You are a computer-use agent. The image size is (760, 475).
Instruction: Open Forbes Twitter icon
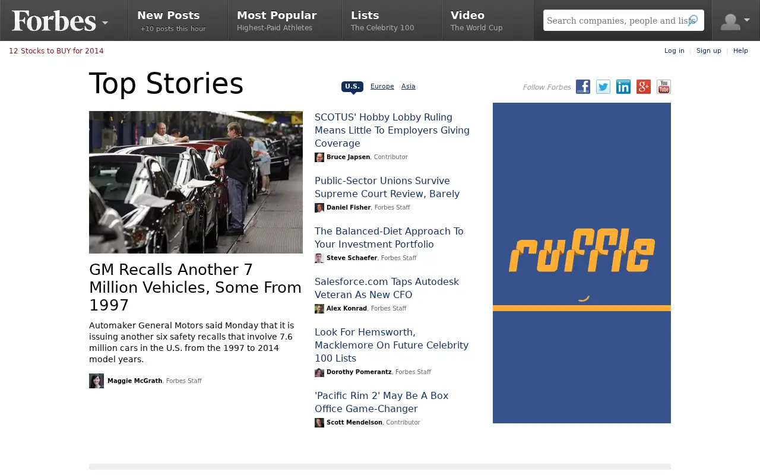click(603, 87)
